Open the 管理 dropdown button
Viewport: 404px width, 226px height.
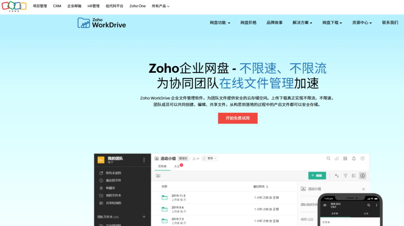click(x=209, y=158)
